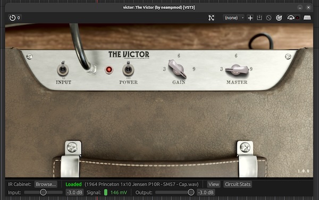Click the red power indicator lamp

point(109,70)
